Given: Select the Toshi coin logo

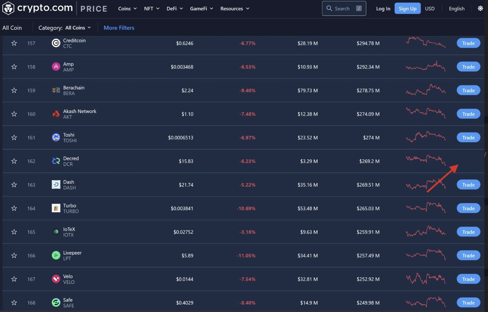Looking at the screenshot, I should pos(56,137).
